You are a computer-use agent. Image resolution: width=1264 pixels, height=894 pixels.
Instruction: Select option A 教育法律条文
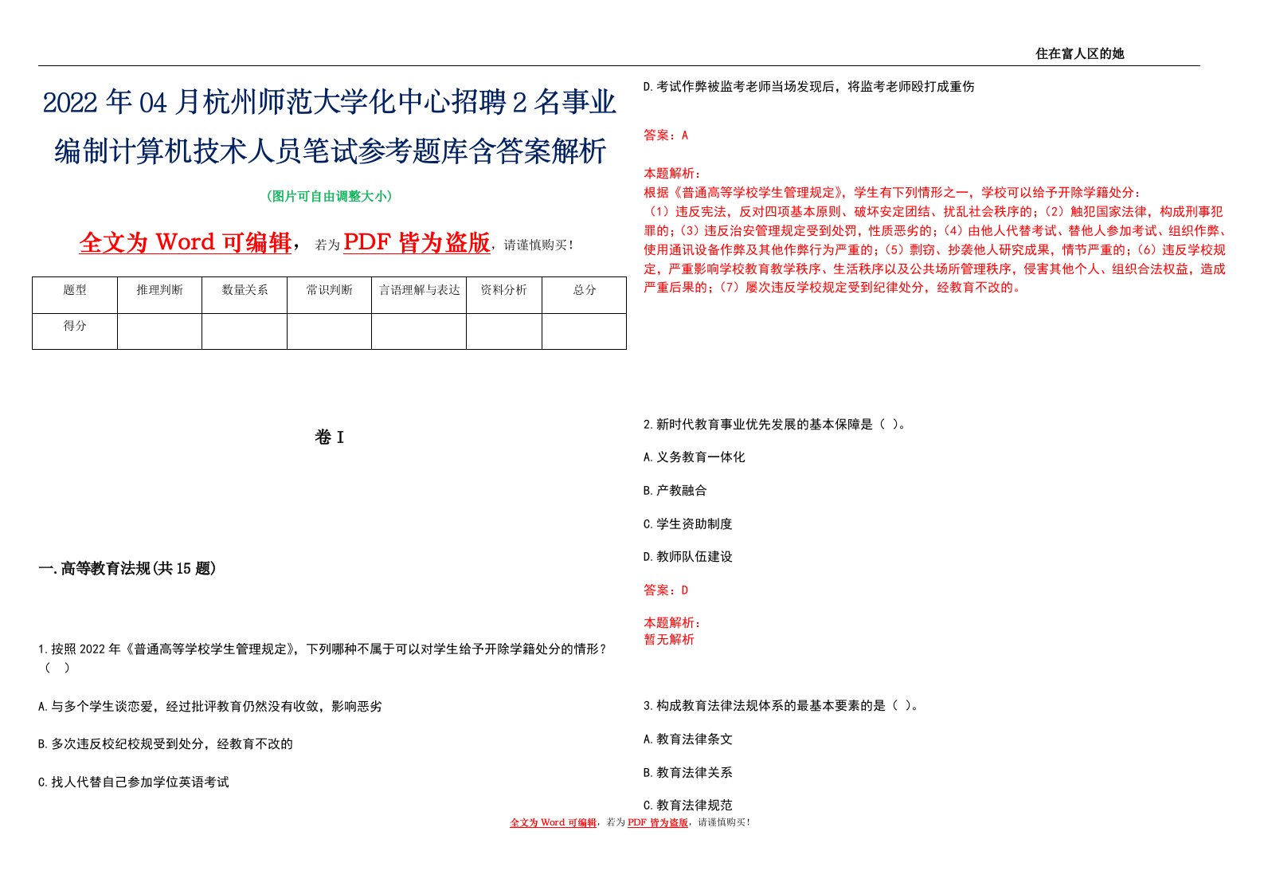point(688,739)
